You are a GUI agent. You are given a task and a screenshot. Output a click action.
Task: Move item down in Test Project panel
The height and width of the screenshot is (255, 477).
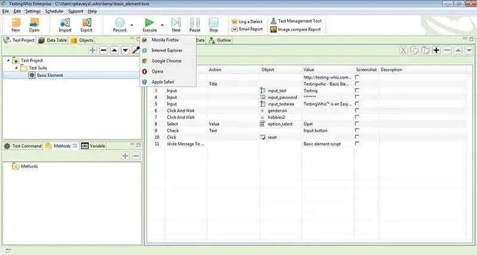point(125,50)
